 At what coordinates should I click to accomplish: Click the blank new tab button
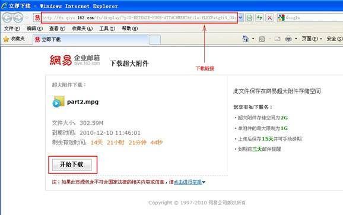pos(155,40)
